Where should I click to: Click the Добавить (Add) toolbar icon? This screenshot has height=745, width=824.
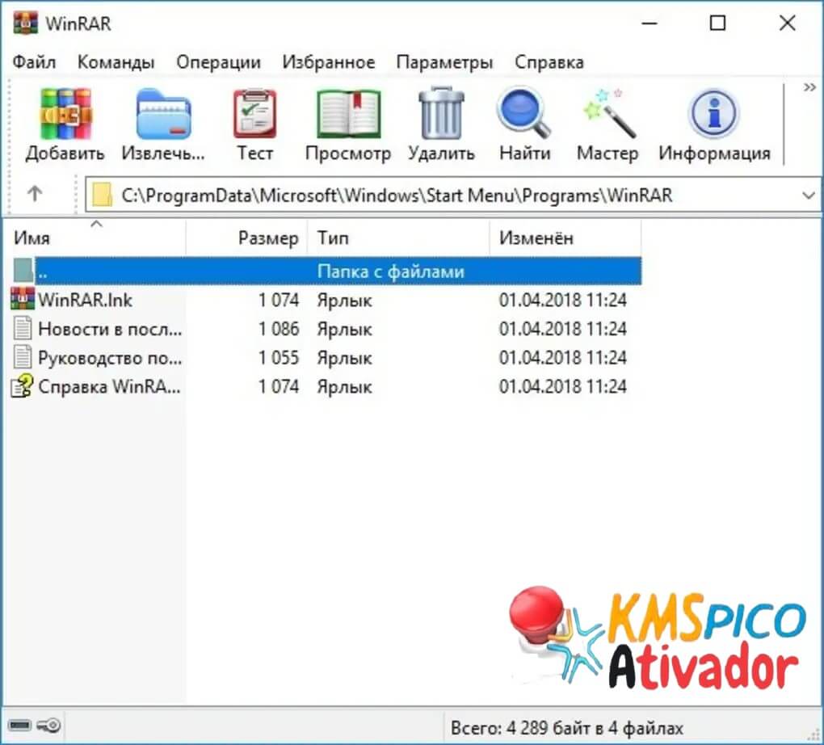click(x=65, y=115)
